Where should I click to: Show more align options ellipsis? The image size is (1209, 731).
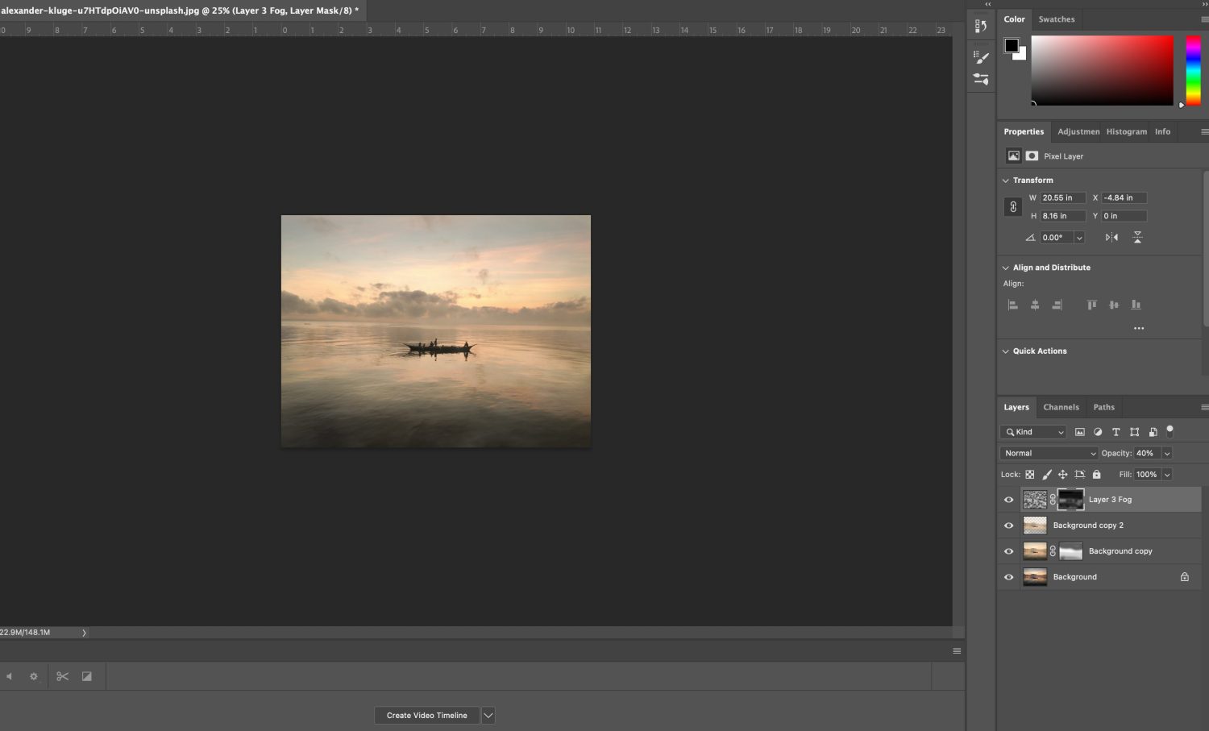point(1139,328)
